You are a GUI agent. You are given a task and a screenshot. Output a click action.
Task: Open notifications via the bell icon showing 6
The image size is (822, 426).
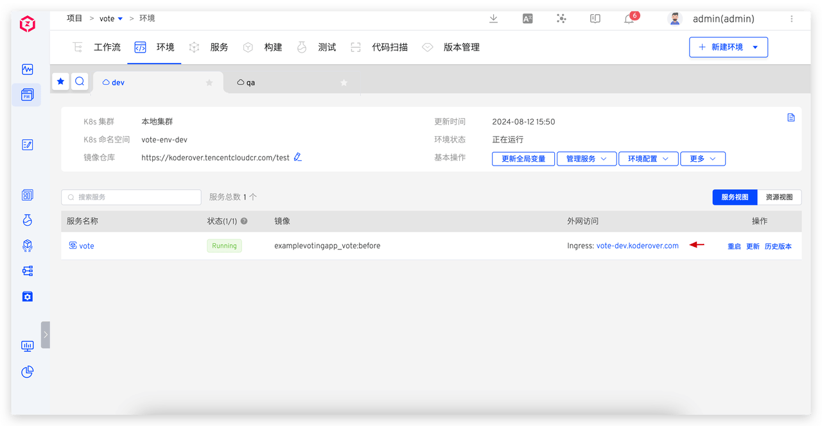(x=628, y=19)
